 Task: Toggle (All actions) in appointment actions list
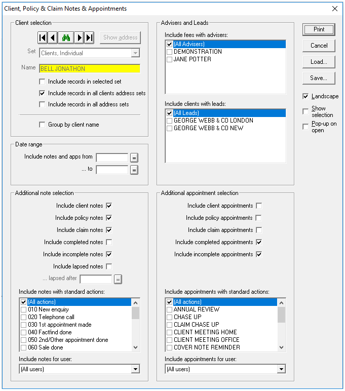point(169,302)
